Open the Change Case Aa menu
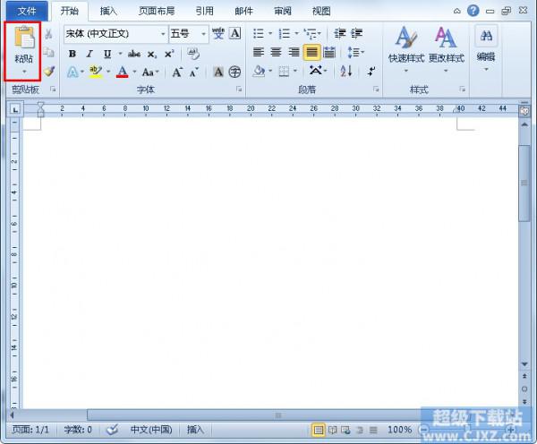The height and width of the screenshot is (444, 537). point(150,73)
